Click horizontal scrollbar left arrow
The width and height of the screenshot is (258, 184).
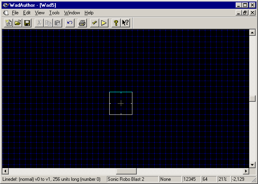click(x=5, y=171)
